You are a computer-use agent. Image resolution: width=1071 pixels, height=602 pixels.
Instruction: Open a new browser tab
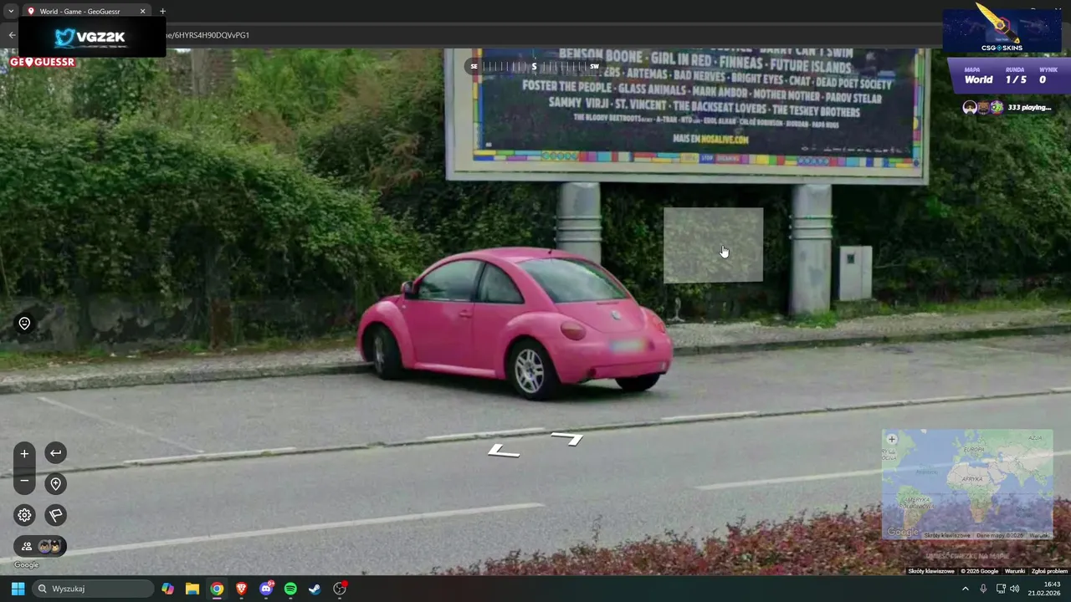point(162,11)
